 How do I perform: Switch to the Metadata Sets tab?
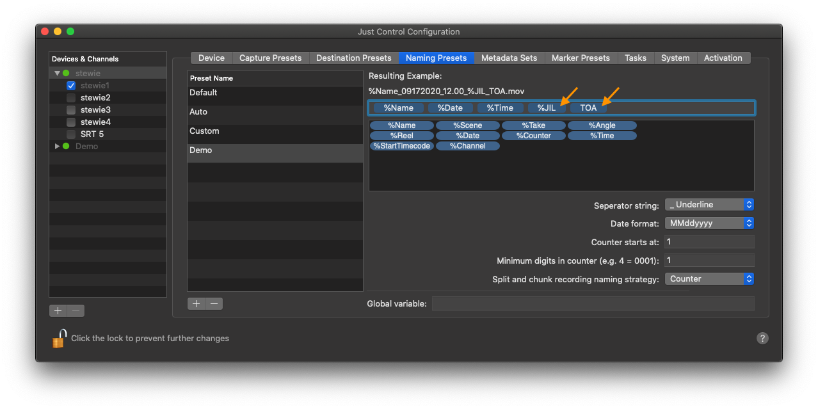point(509,58)
